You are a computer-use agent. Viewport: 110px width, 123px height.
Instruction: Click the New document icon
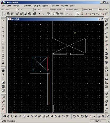(5, 14)
